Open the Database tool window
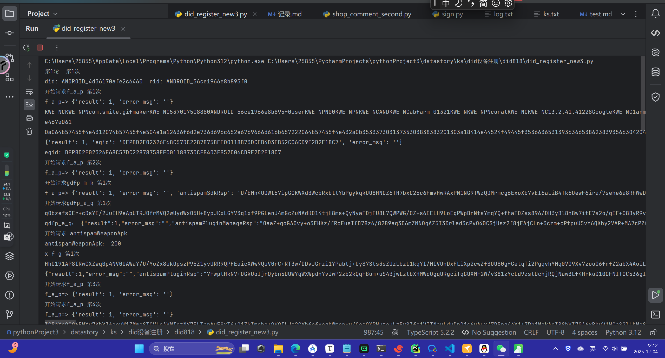The image size is (665, 358). pyautogui.click(x=655, y=72)
